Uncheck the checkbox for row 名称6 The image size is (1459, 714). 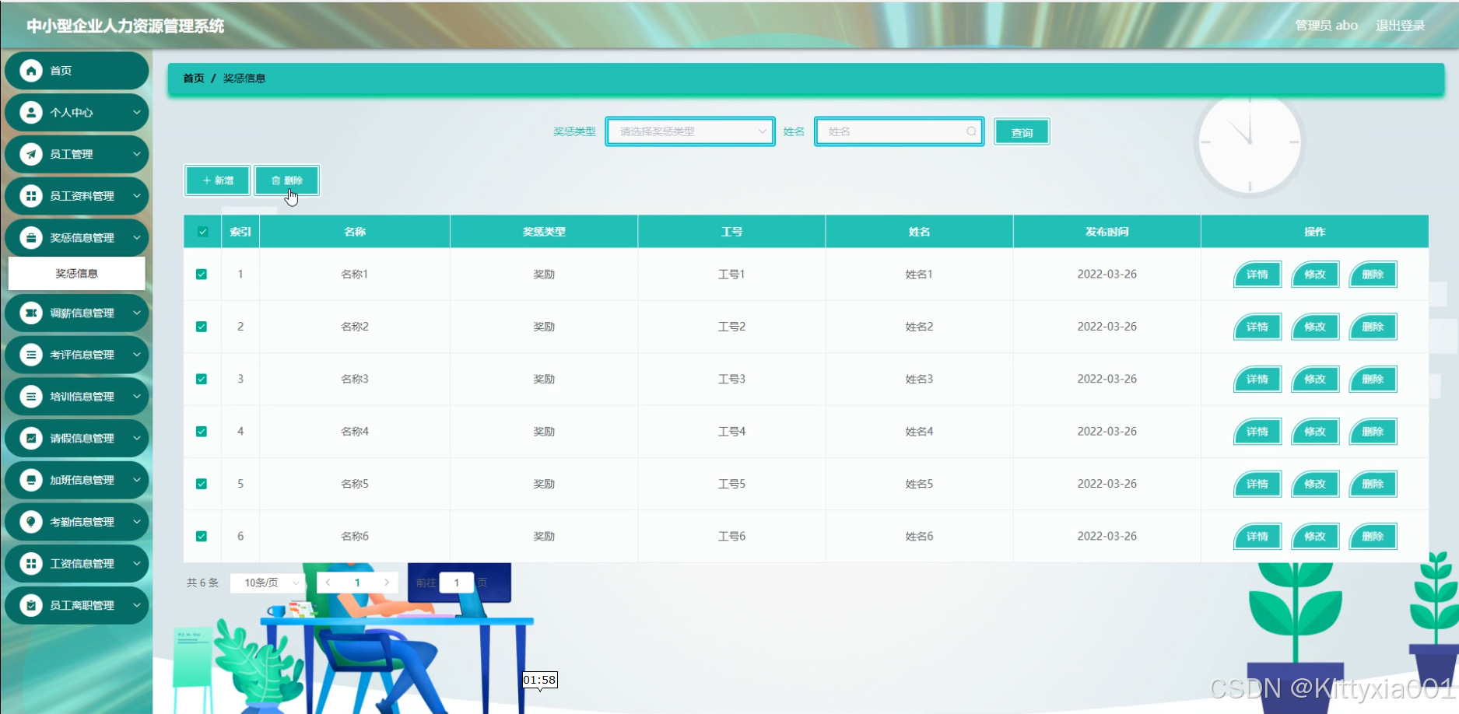[x=202, y=537]
